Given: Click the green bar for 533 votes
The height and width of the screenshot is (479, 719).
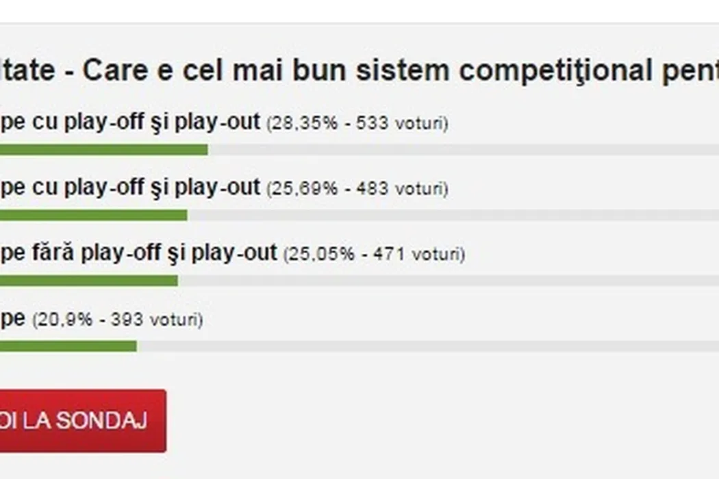Looking at the screenshot, I should pos(103,150).
